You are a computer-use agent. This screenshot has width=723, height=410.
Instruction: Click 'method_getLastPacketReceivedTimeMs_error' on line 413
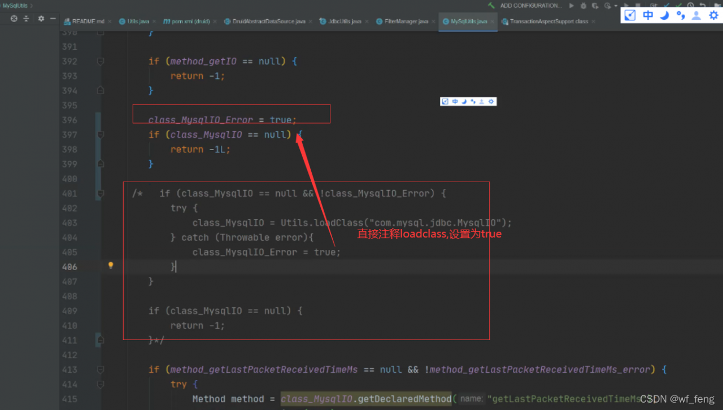click(540, 369)
